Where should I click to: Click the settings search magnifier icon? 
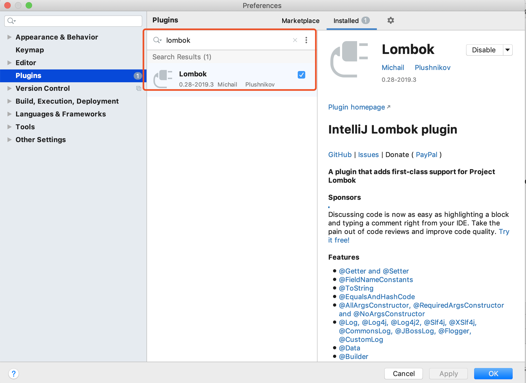[x=11, y=21]
